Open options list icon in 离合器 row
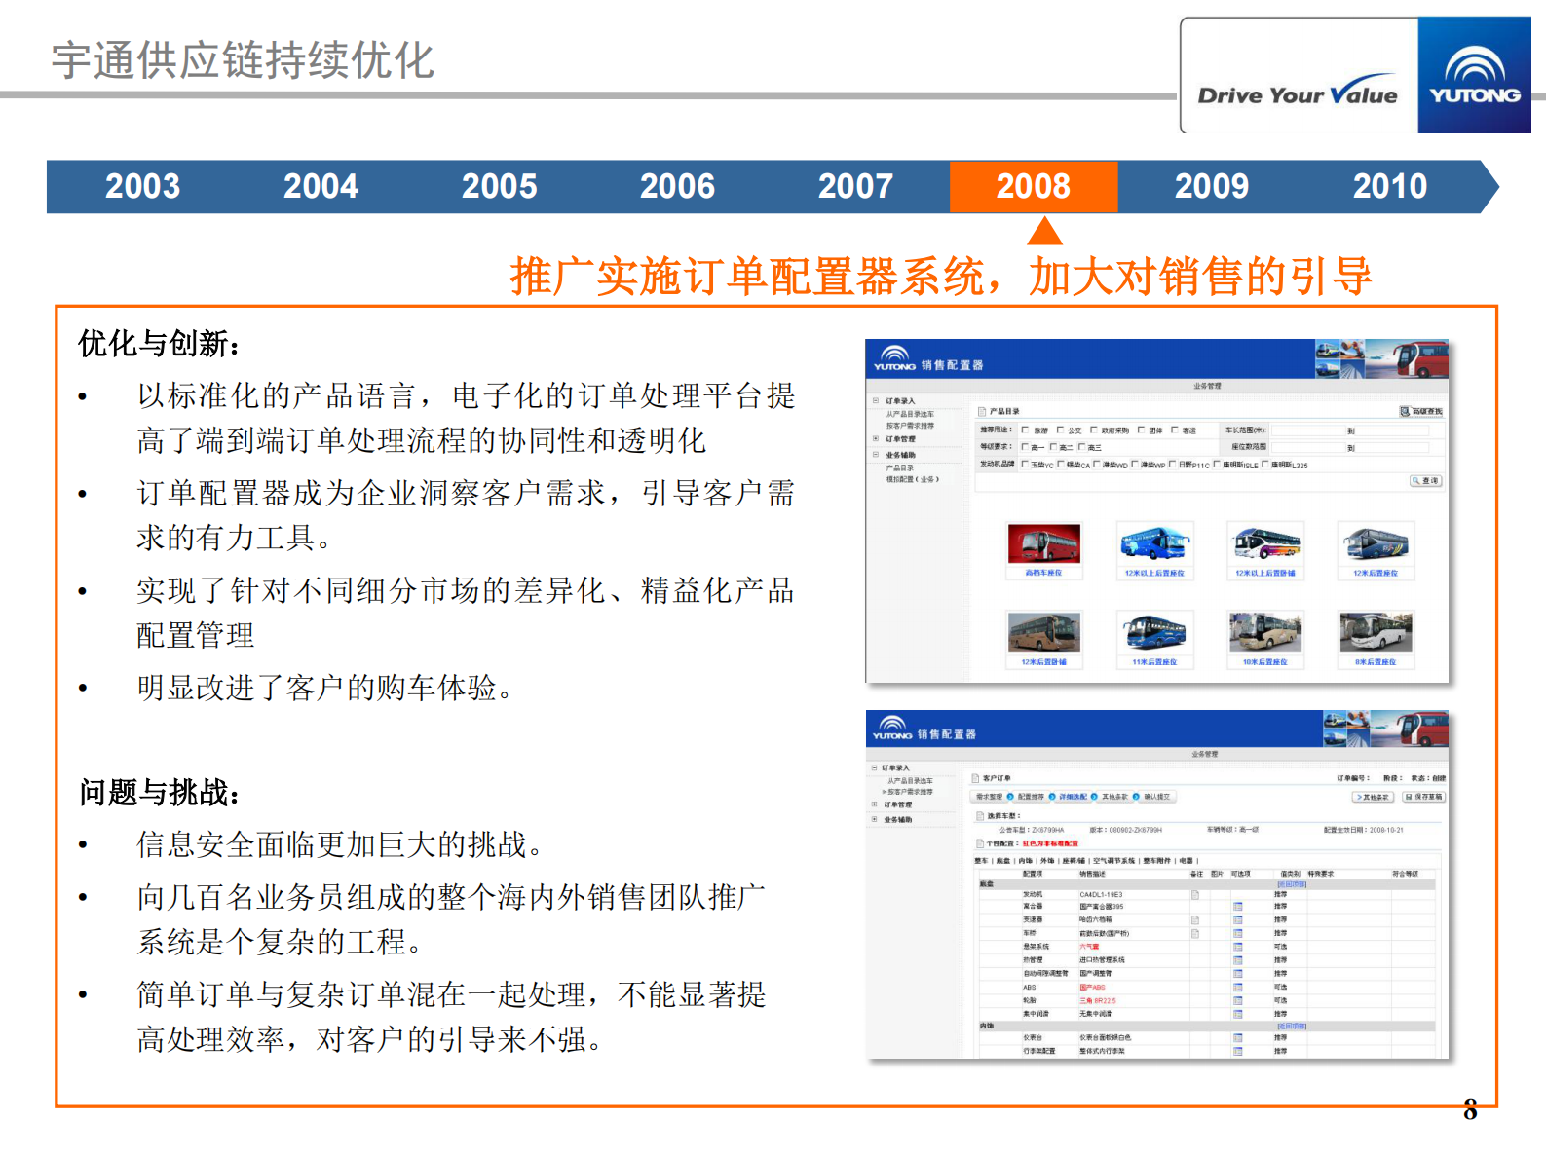 pos(1238,907)
